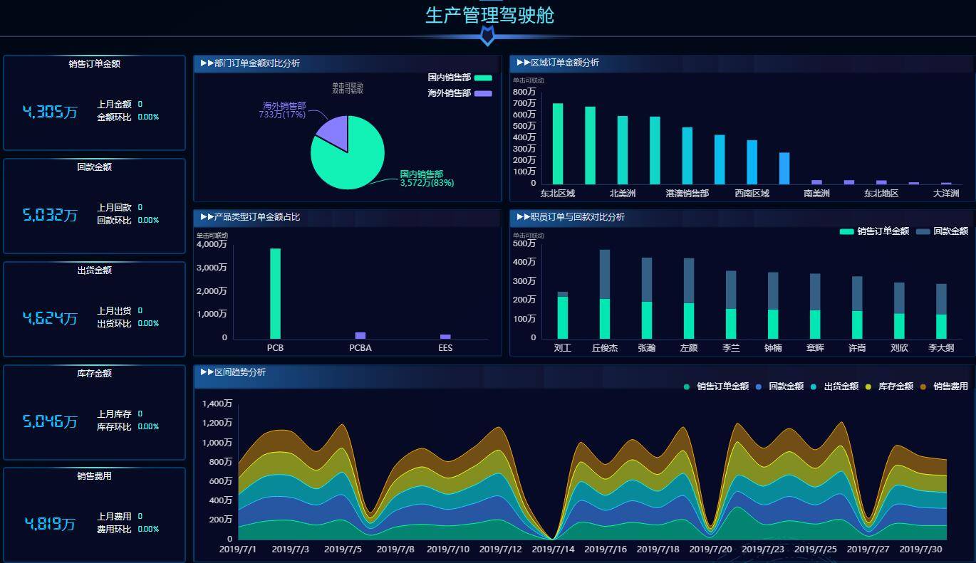Toggle 销售订单金额 legend dot in trend chart
Viewport: 976px width, 563px height.
point(687,386)
